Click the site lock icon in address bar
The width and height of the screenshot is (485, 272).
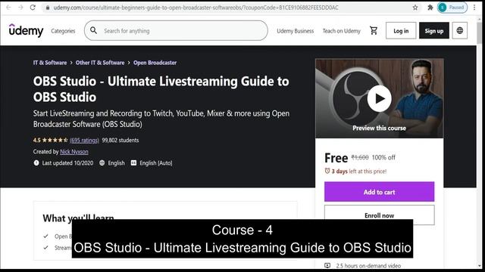click(47, 8)
